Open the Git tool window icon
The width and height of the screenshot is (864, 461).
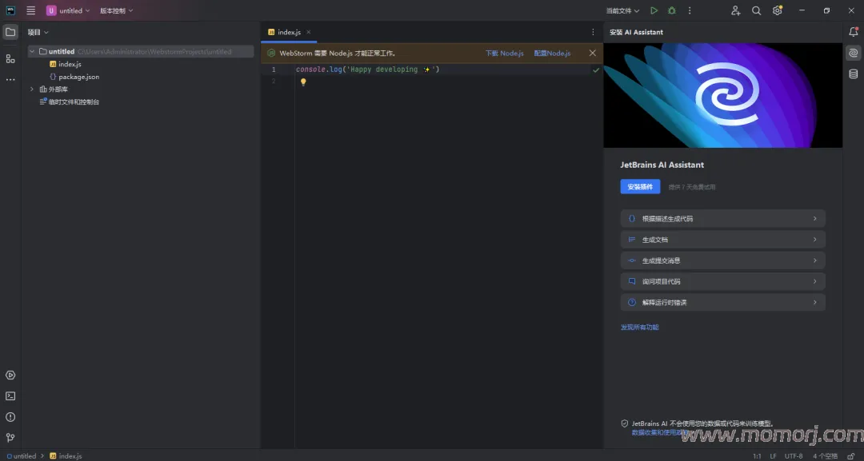tap(10, 438)
